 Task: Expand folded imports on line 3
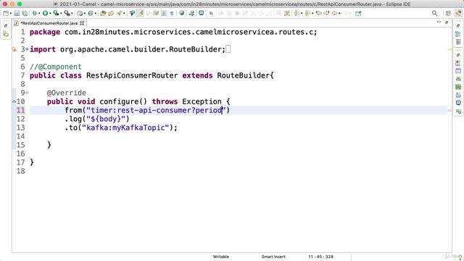pos(27,49)
